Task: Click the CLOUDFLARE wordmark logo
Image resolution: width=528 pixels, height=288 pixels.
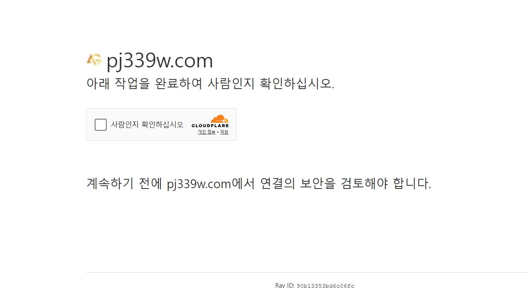Action: click(x=210, y=126)
